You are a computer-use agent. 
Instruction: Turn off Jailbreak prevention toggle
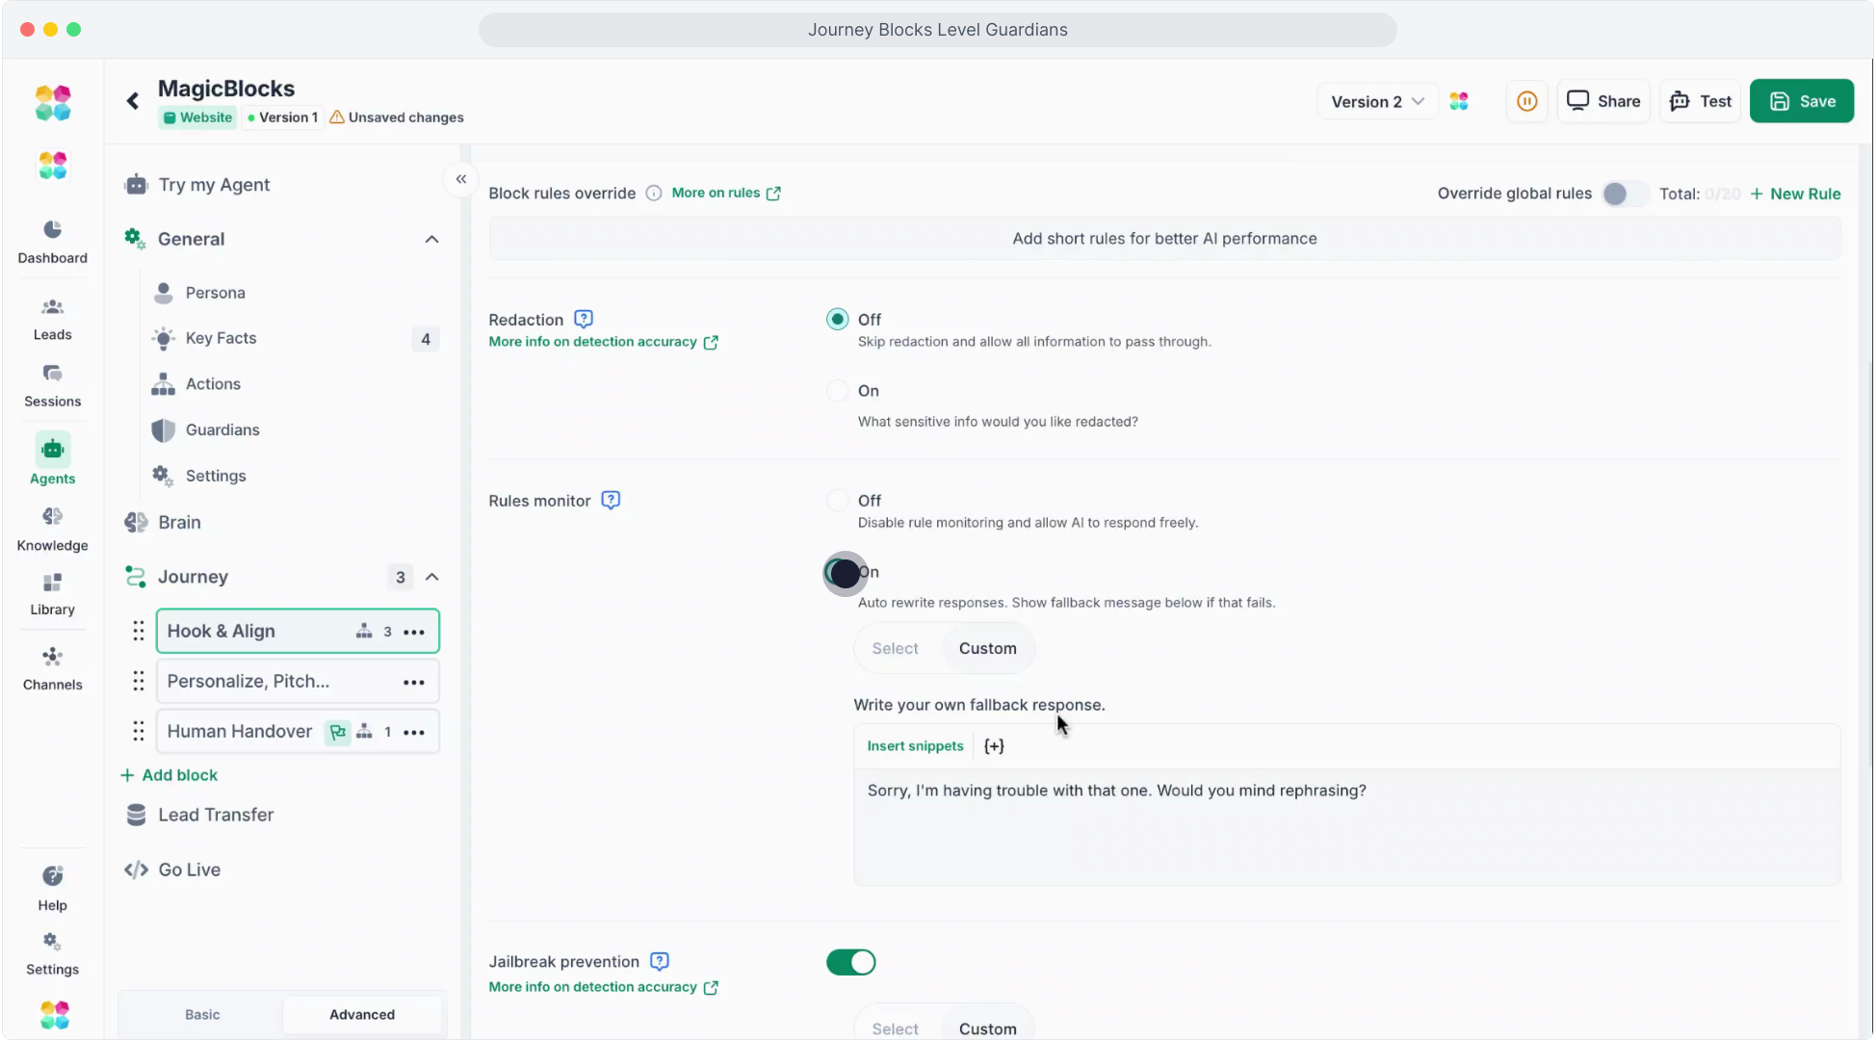coord(850,962)
